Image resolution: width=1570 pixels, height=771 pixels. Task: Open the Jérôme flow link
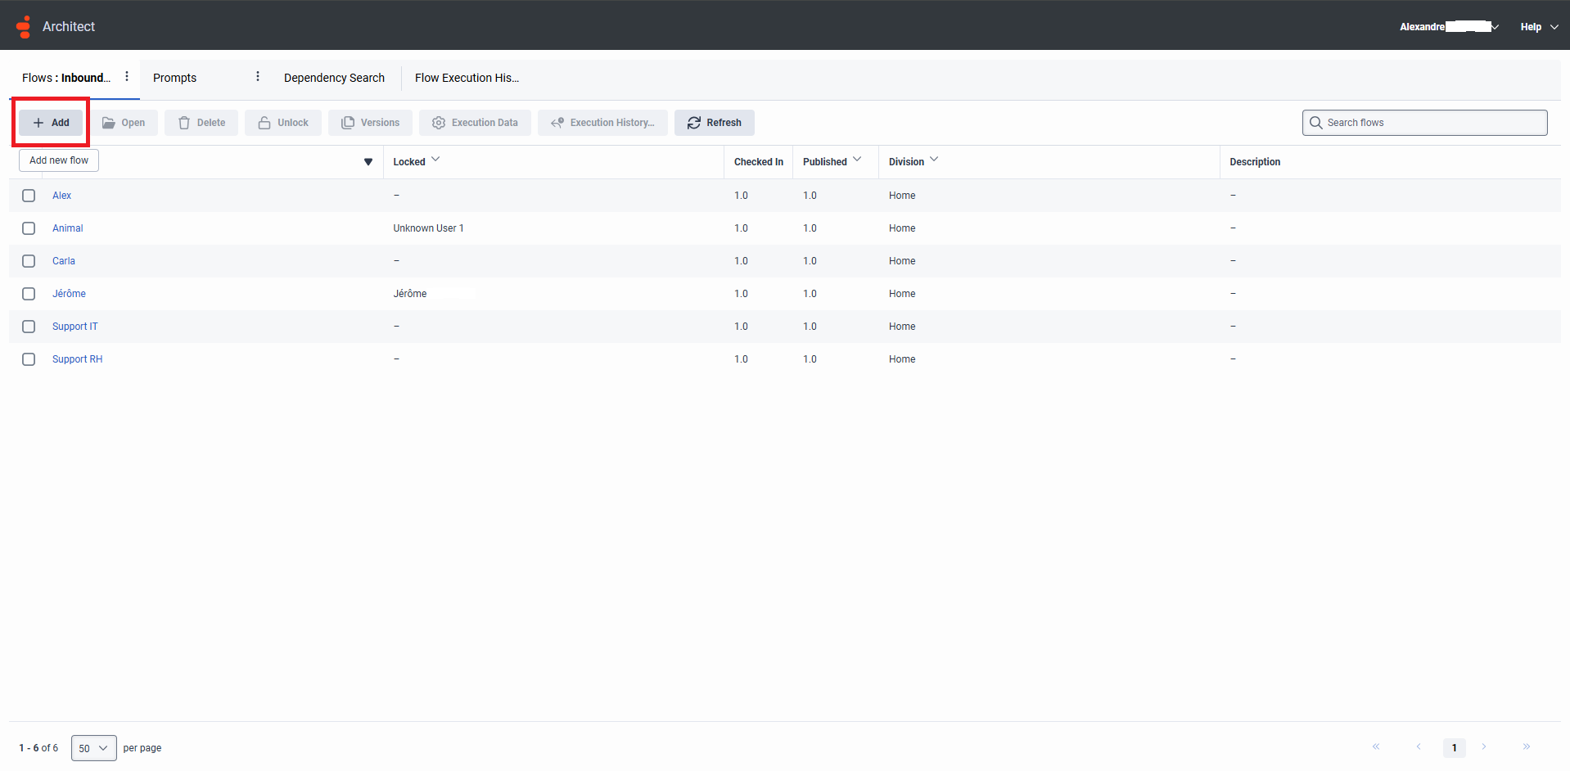(69, 294)
